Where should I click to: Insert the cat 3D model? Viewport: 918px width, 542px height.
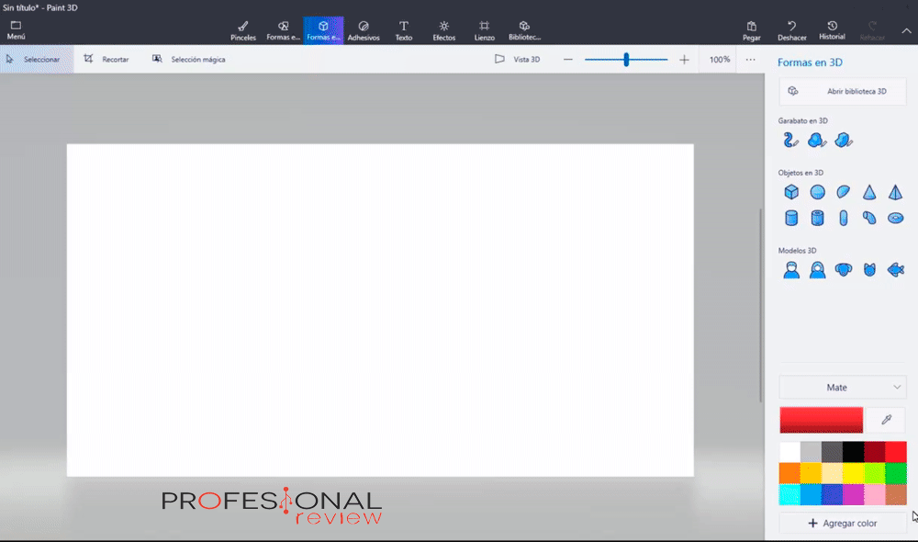coord(869,269)
